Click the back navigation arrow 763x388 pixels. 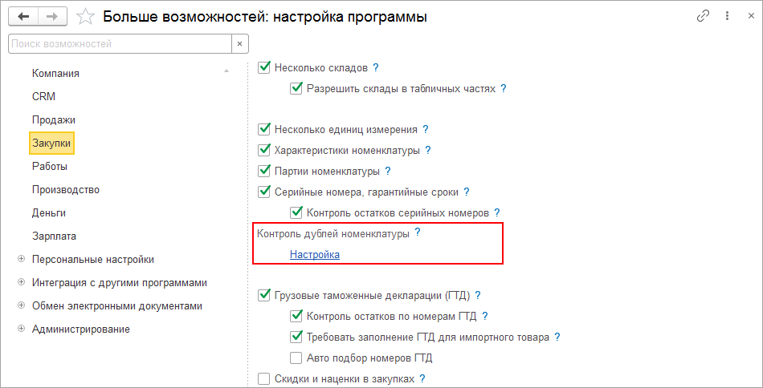(23, 16)
